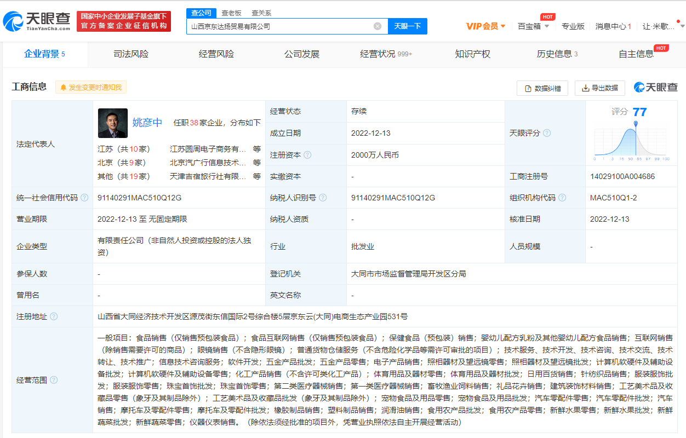Select the 查关系 search tab
This screenshot has width=686, height=438.
[261, 13]
